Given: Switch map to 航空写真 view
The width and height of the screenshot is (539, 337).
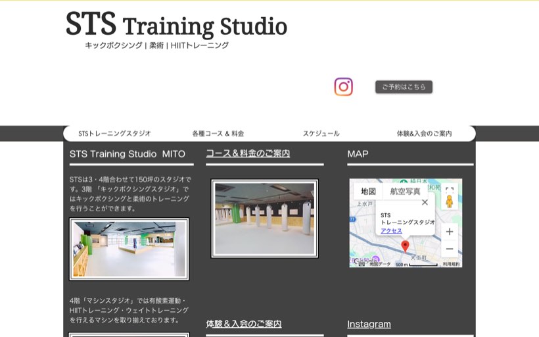Looking at the screenshot, I should [x=405, y=192].
